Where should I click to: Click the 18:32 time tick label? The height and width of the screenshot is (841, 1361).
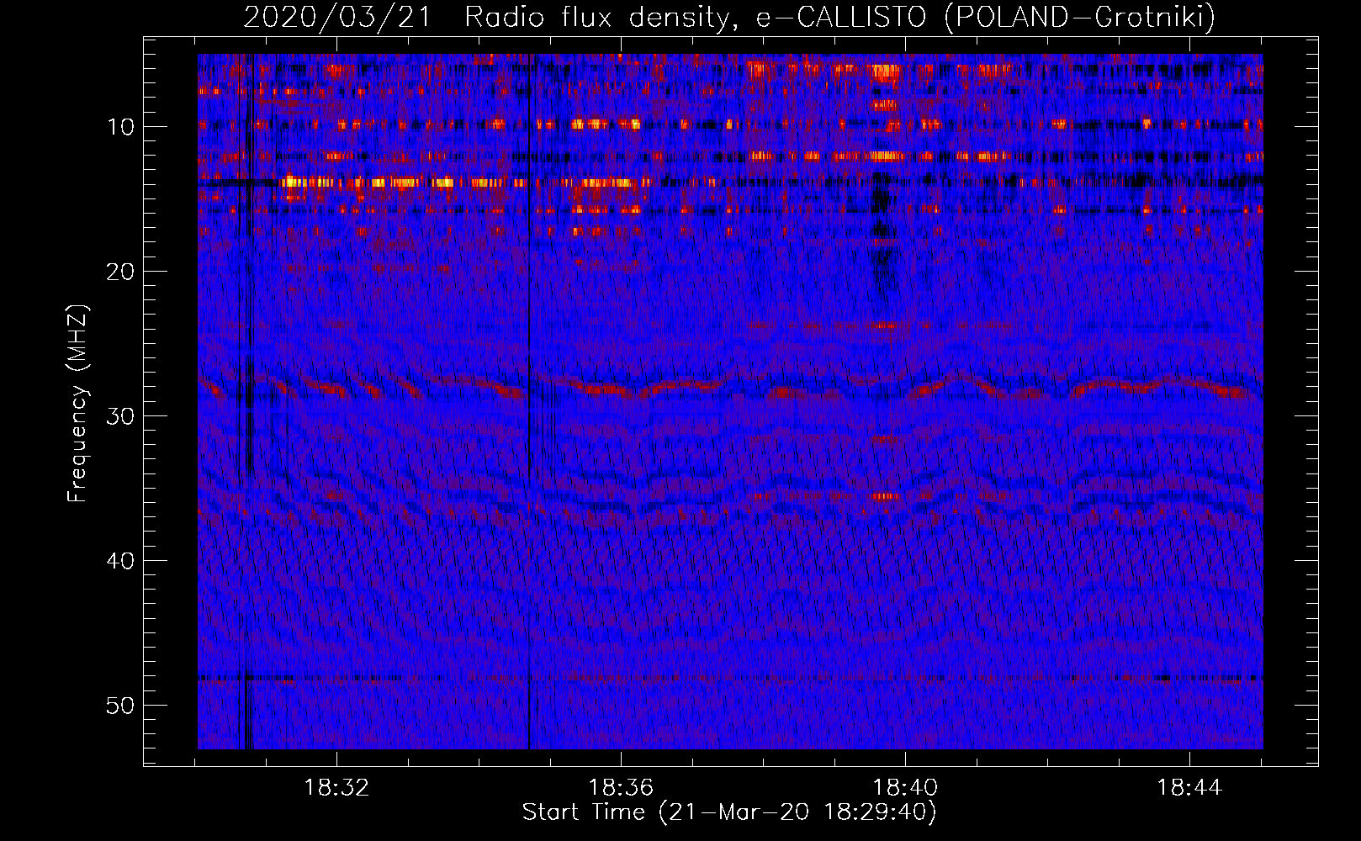coord(336,788)
